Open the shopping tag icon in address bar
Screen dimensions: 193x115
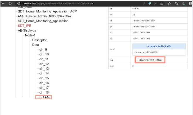(150, 3)
